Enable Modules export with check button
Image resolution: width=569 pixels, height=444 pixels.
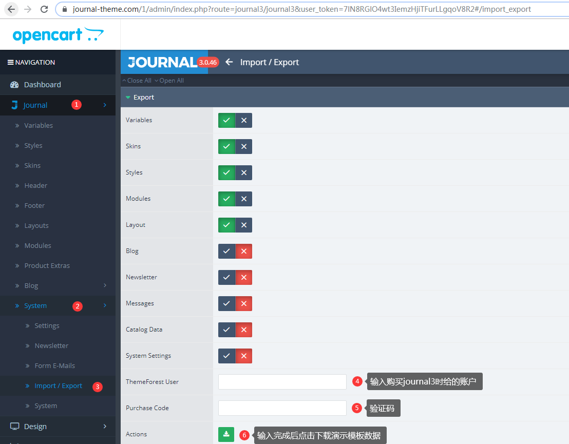pyautogui.click(x=226, y=199)
